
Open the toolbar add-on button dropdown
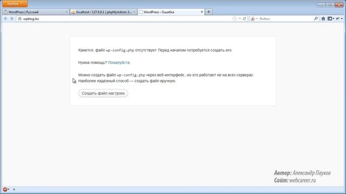340,19
